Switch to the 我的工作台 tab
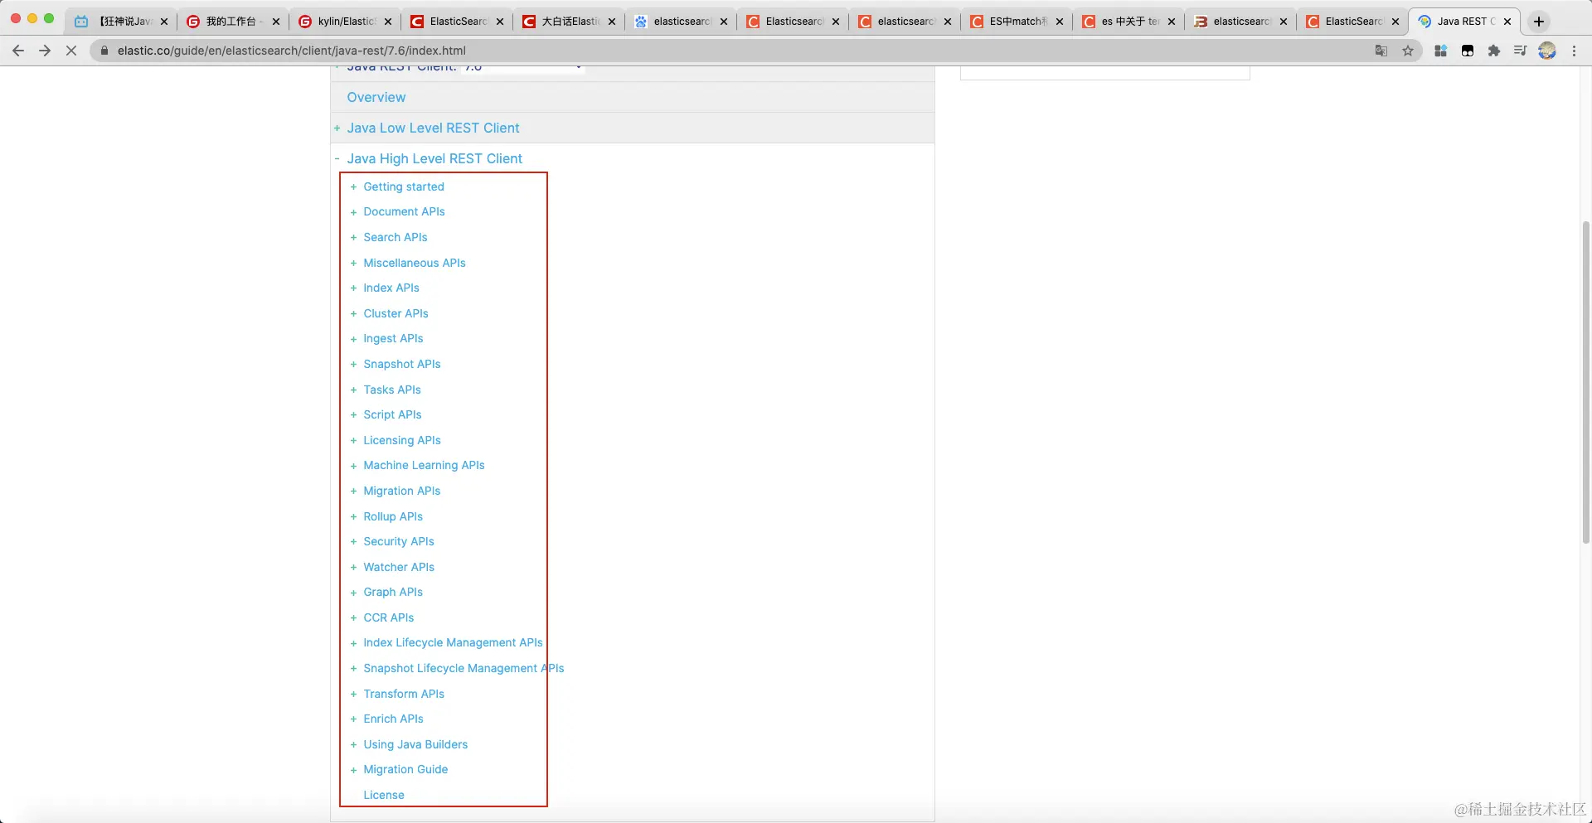1592x823 pixels. [233, 22]
